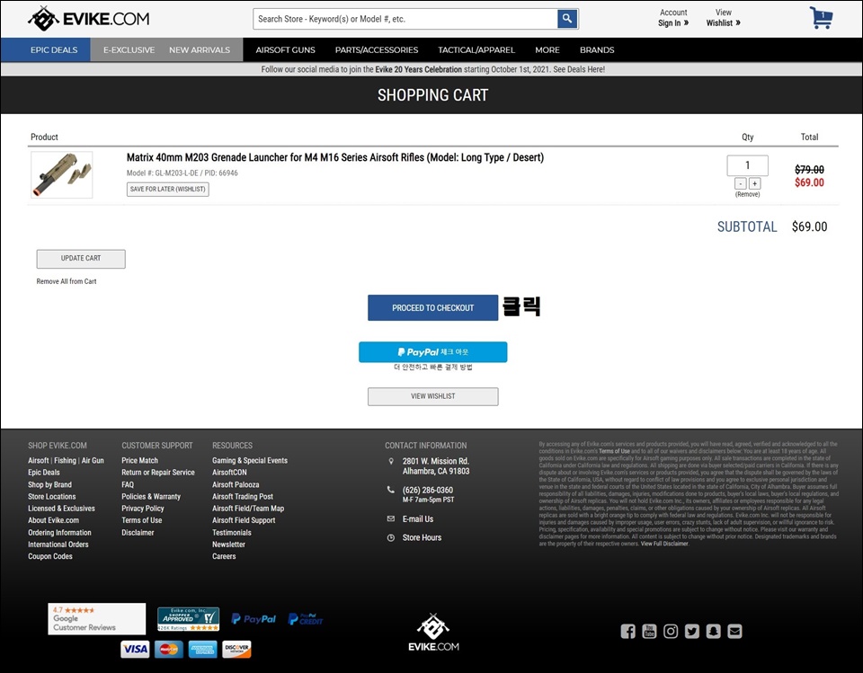Open the Airsoft Field/Team Map link
Screen dimensions: 863x673
[248, 509]
